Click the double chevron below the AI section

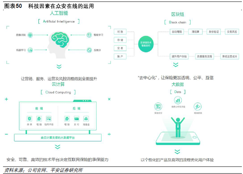[x=59, y=67]
